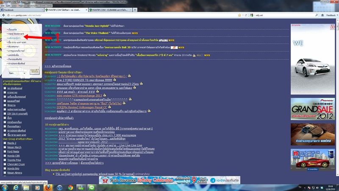Click the Pioneer Grand Sale 2012 ad
The image size is (339, 191).
[x=313, y=109]
